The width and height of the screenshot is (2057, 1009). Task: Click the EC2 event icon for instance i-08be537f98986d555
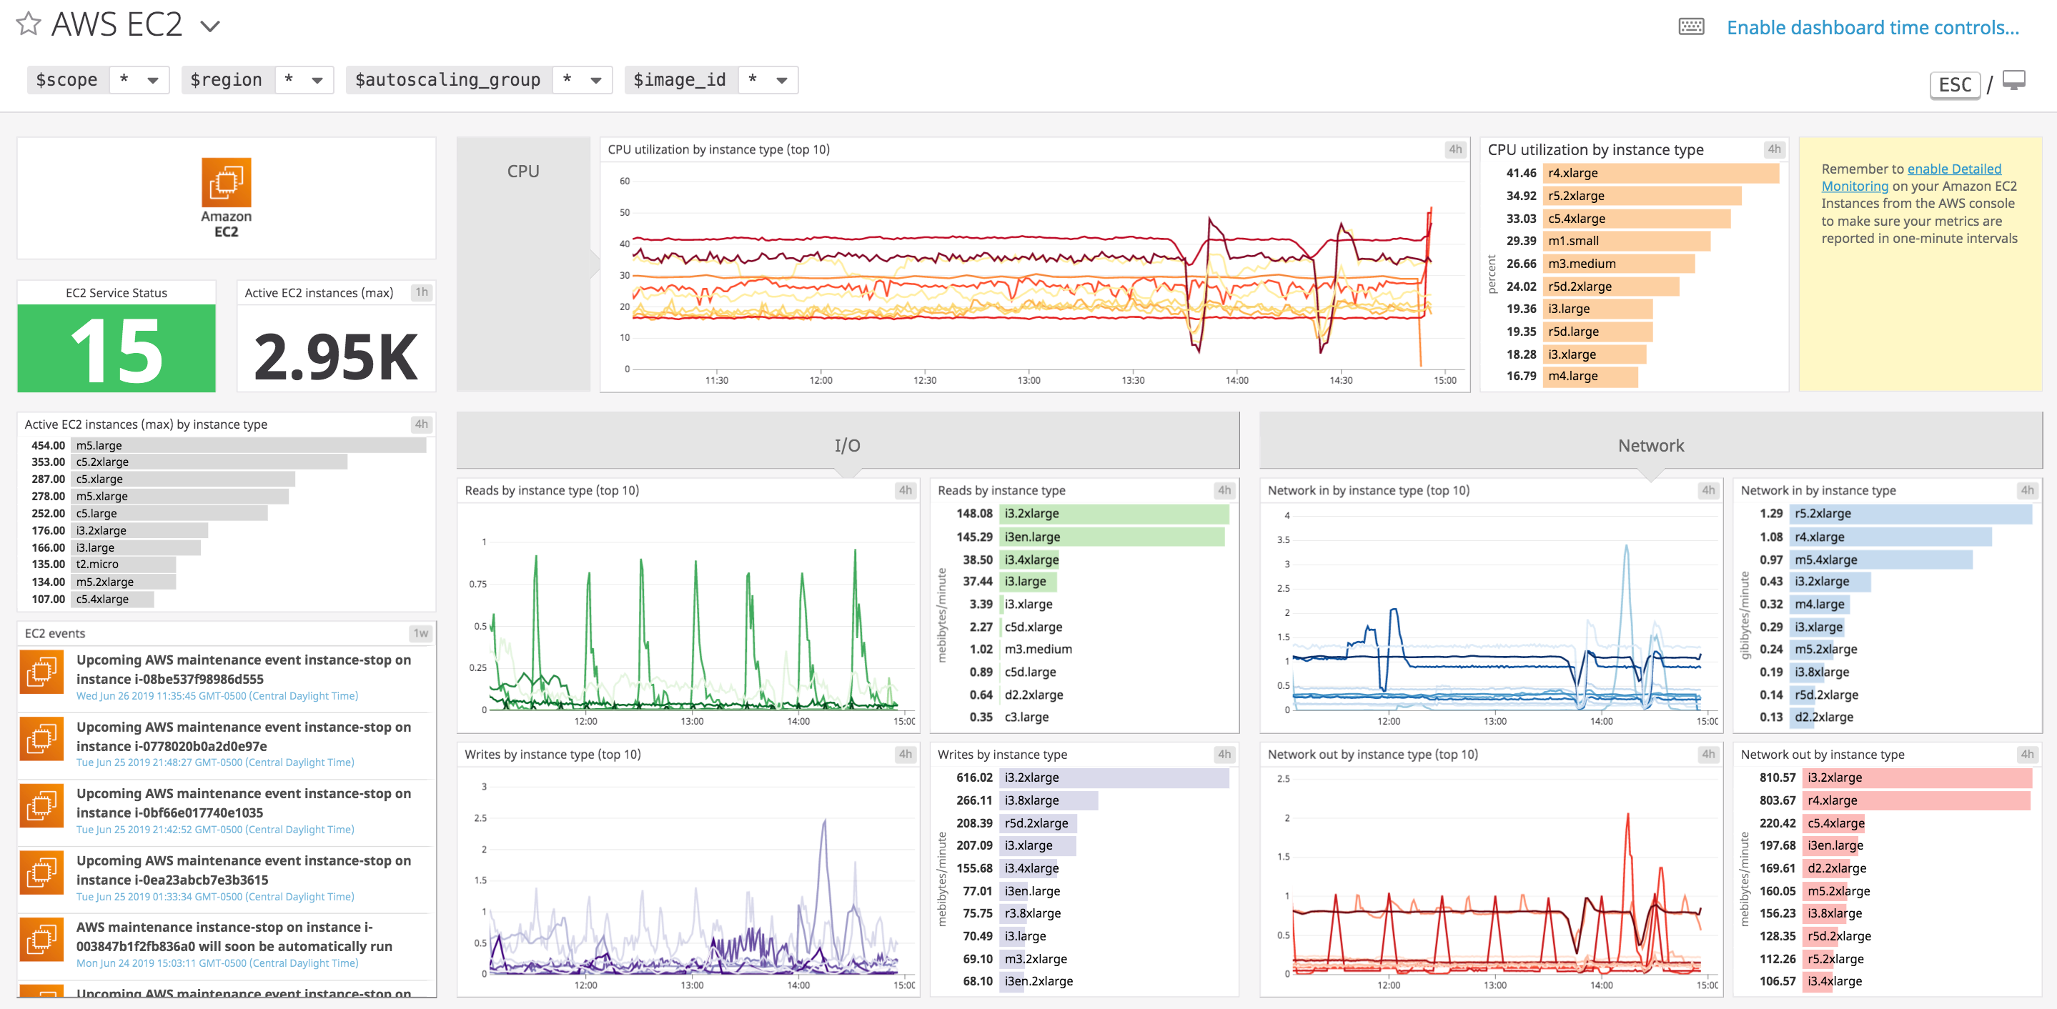tap(41, 671)
